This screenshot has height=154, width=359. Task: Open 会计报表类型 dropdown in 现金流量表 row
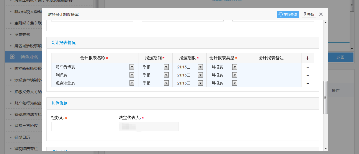pyautogui.click(x=235, y=83)
